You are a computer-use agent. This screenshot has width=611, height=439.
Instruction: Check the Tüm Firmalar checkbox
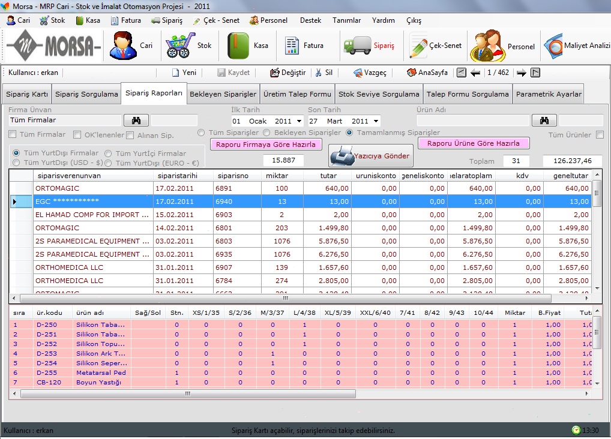[13, 134]
